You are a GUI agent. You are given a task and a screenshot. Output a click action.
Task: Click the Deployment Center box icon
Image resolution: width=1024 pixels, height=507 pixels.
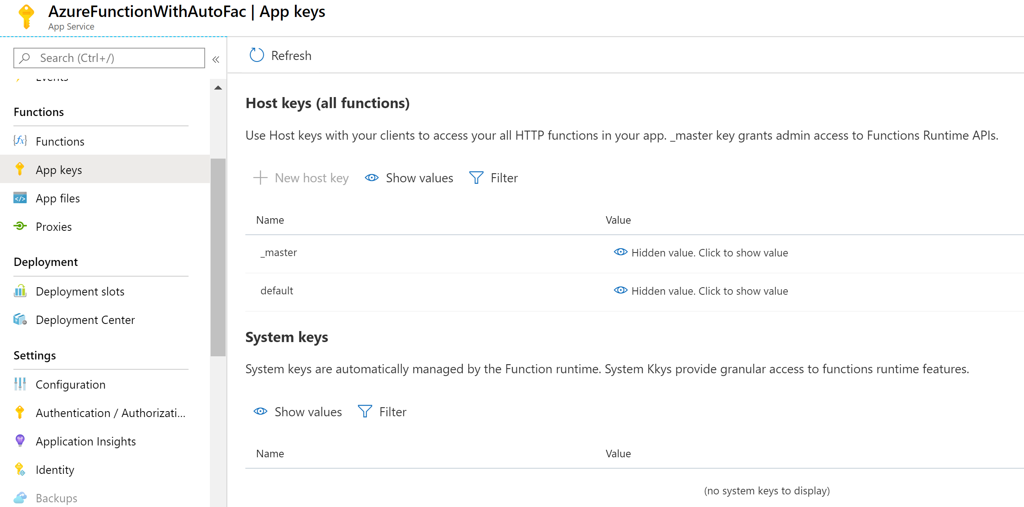[20, 319]
